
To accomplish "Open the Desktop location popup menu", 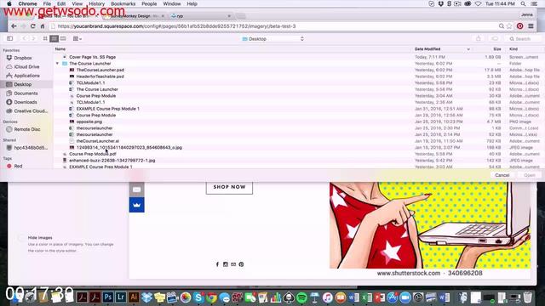I will click(x=272, y=39).
